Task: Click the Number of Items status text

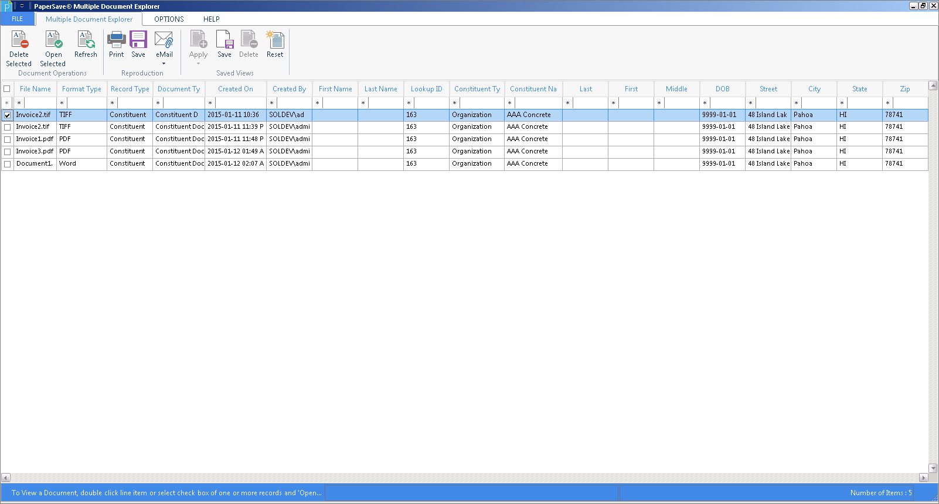Action: (x=881, y=493)
